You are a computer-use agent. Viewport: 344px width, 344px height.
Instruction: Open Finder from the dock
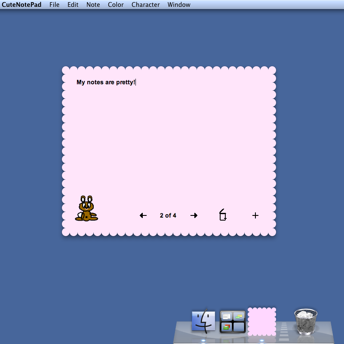point(203,321)
